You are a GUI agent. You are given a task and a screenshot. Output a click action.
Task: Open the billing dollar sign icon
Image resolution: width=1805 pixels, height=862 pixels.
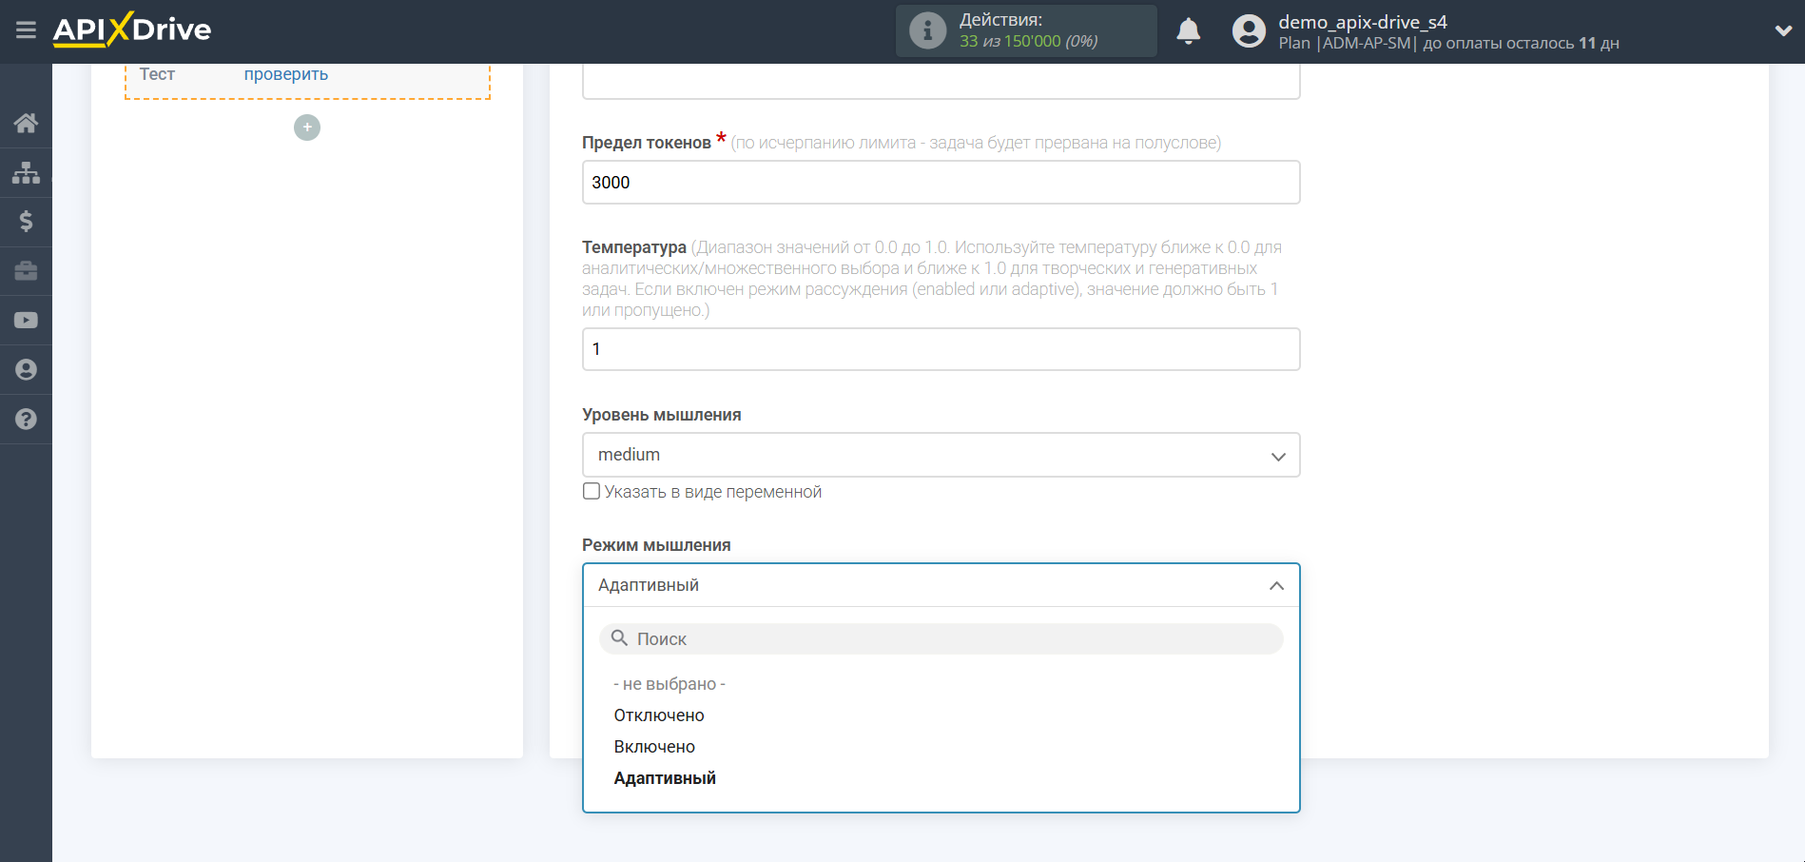pos(26,222)
